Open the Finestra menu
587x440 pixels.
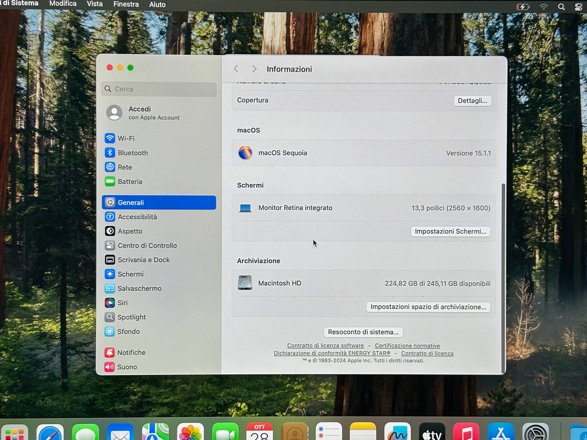[x=126, y=4]
